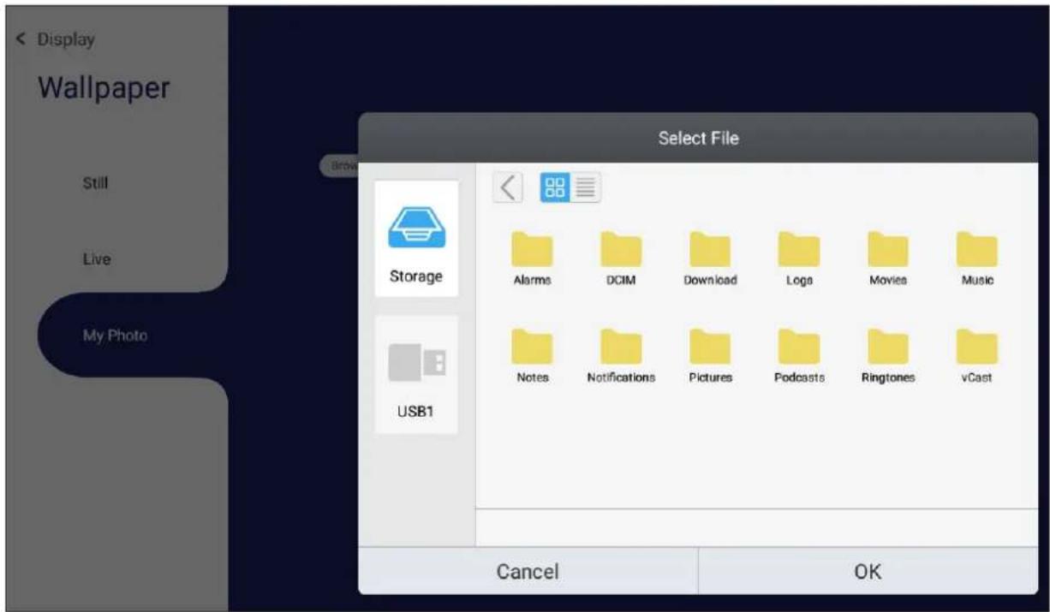Go back with the left arrow button

tap(508, 187)
